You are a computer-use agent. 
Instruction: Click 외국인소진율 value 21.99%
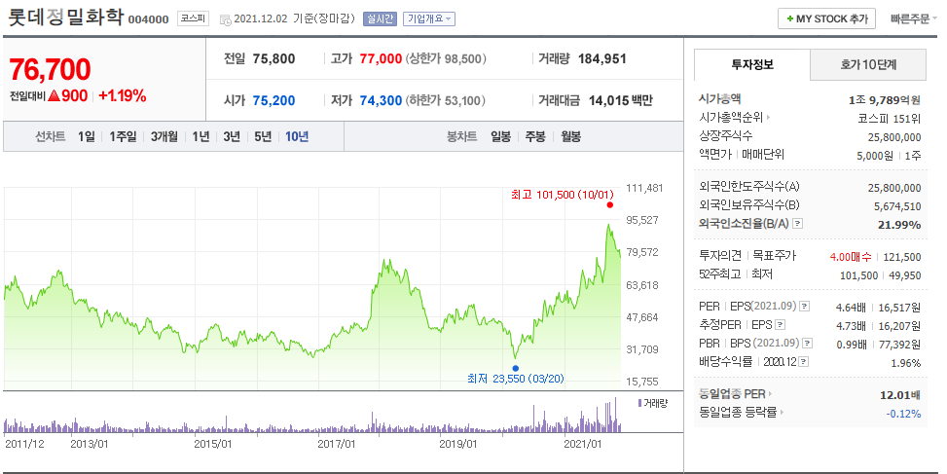click(899, 225)
